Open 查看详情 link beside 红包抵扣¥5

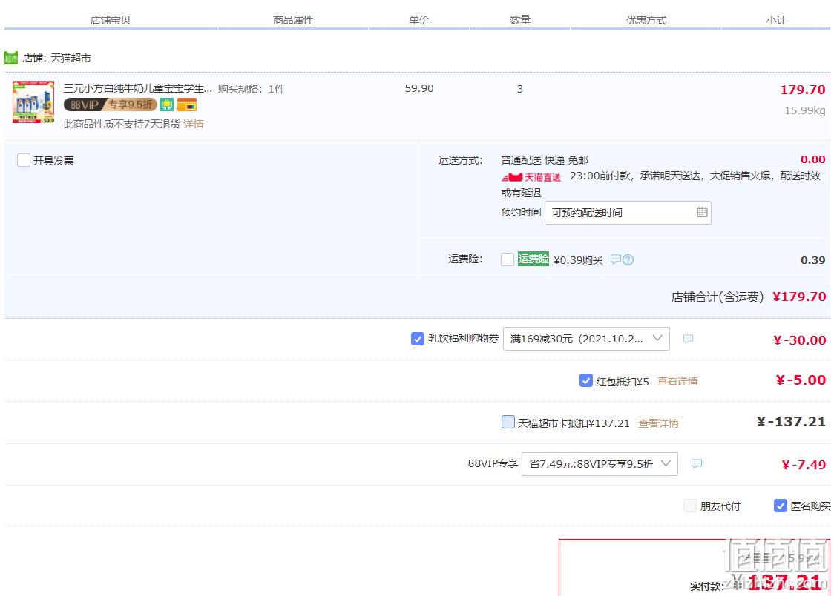pos(677,382)
